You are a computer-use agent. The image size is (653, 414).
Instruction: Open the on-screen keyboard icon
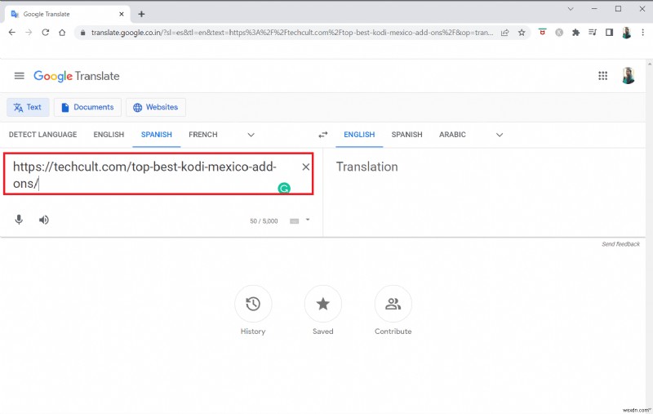295,221
